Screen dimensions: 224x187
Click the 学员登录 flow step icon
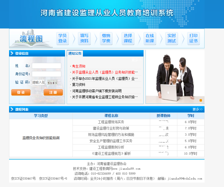click(63, 38)
